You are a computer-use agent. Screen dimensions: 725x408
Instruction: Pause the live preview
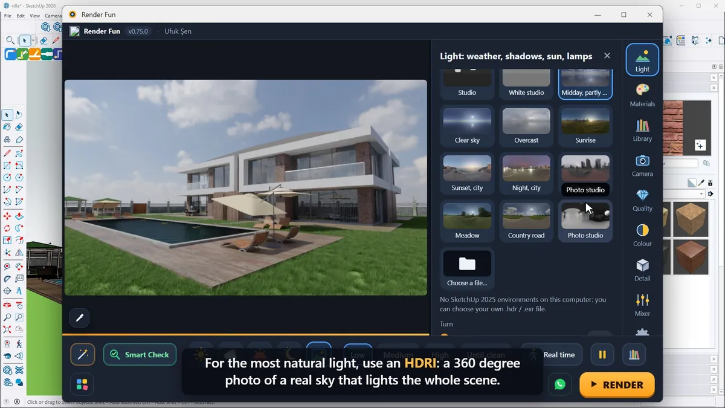(602, 355)
